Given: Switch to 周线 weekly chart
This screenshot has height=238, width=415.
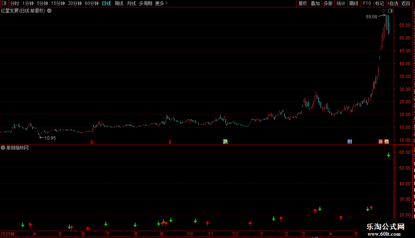Looking at the screenshot, I should click(119, 3).
